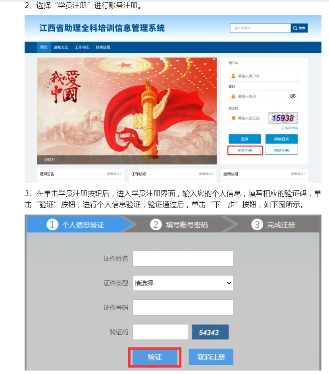Viewport: 329px width, 374px height.
Task: Open the 首页 navigation tab
Action: click(44, 47)
